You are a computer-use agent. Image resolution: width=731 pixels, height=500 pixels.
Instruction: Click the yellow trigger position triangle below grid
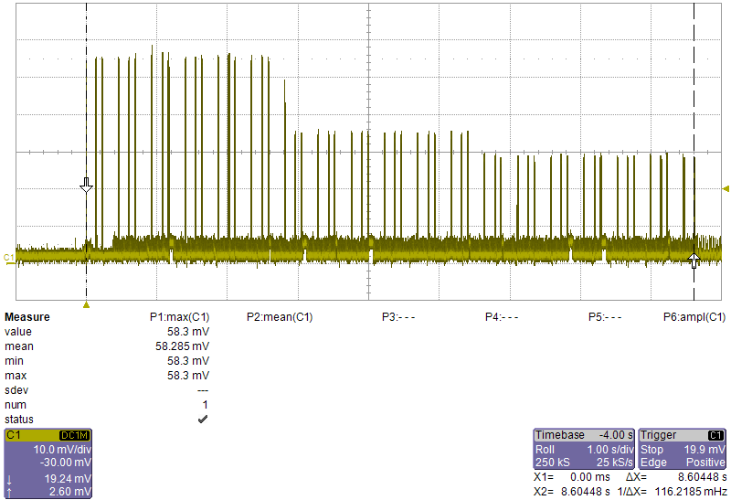tap(86, 305)
